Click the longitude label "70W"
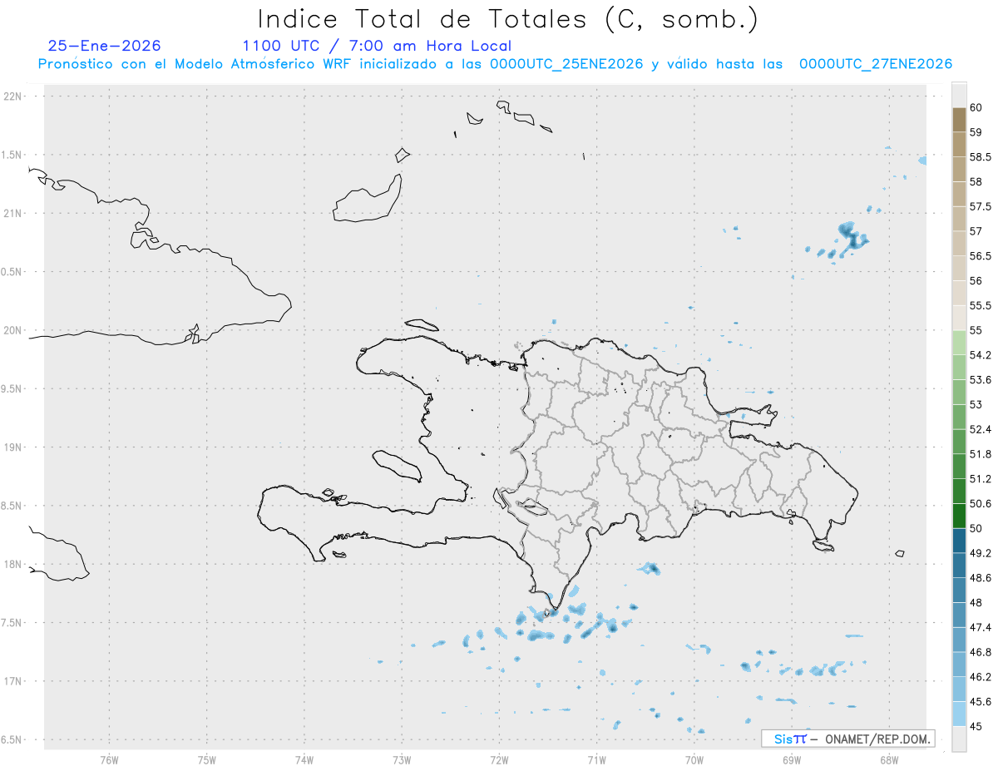 click(x=694, y=759)
